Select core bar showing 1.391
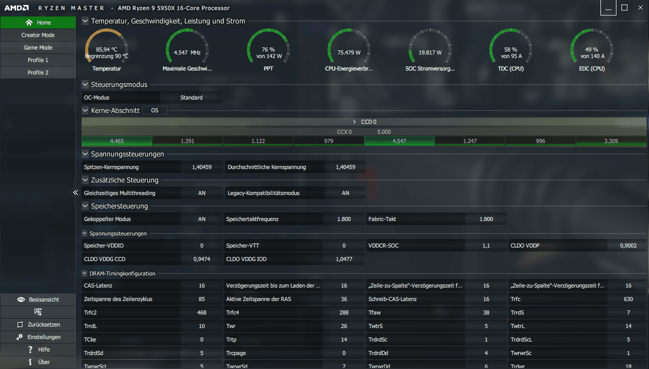This screenshot has width=649, height=369. click(x=187, y=141)
